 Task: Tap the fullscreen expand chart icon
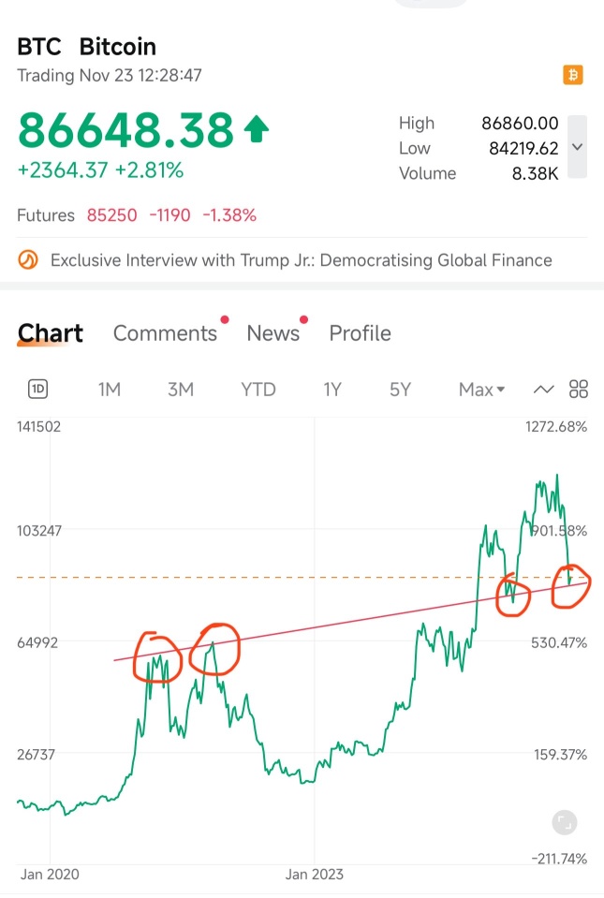(x=565, y=823)
